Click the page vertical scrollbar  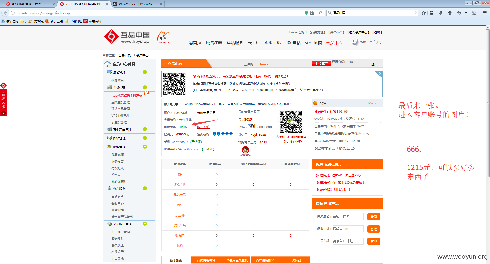coord(488,103)
